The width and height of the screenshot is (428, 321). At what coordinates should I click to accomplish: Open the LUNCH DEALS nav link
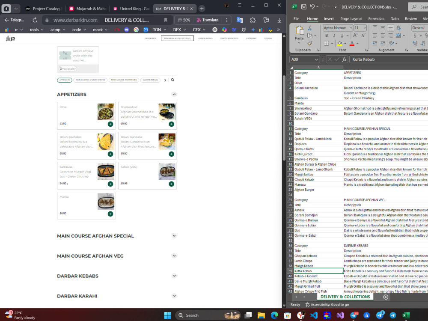point(205,38)
